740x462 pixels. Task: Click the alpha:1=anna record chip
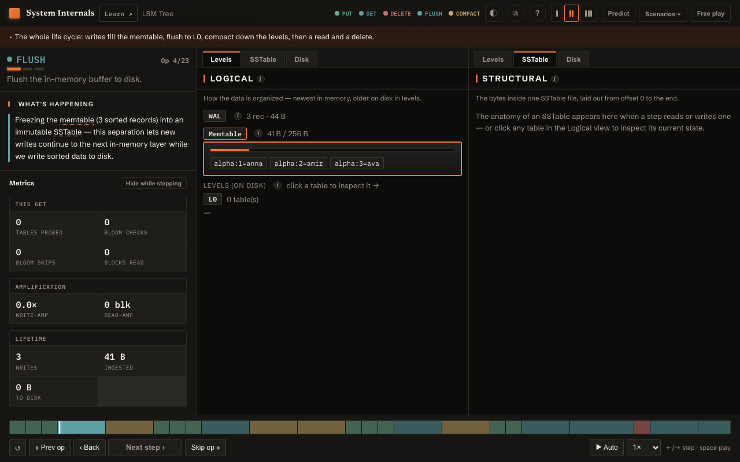tap(238, 163)
